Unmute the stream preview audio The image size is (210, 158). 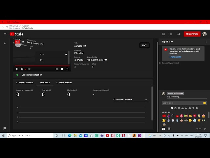click(22, 69)
